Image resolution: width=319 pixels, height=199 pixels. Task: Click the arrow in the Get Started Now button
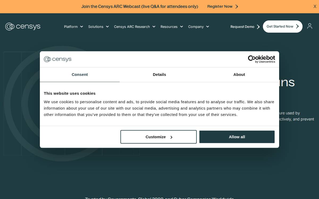(x=297, y=27)
